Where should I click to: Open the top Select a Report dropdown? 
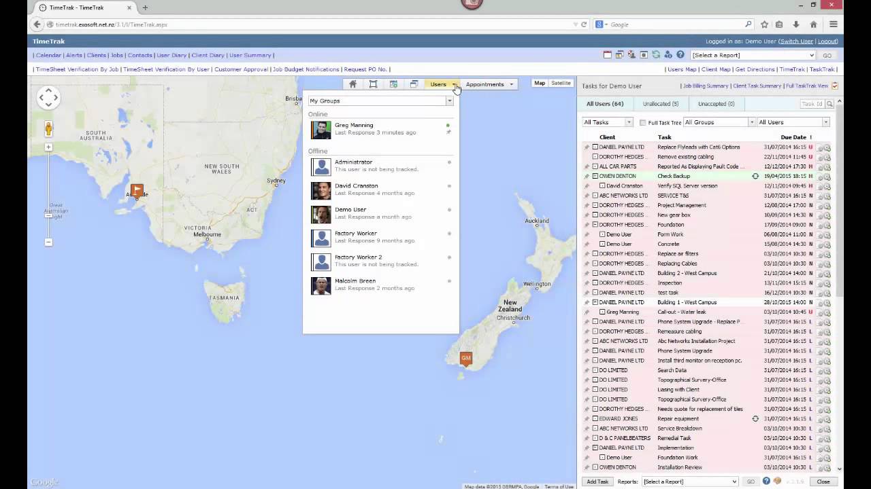pyautogui.click(x=753, y=55)
